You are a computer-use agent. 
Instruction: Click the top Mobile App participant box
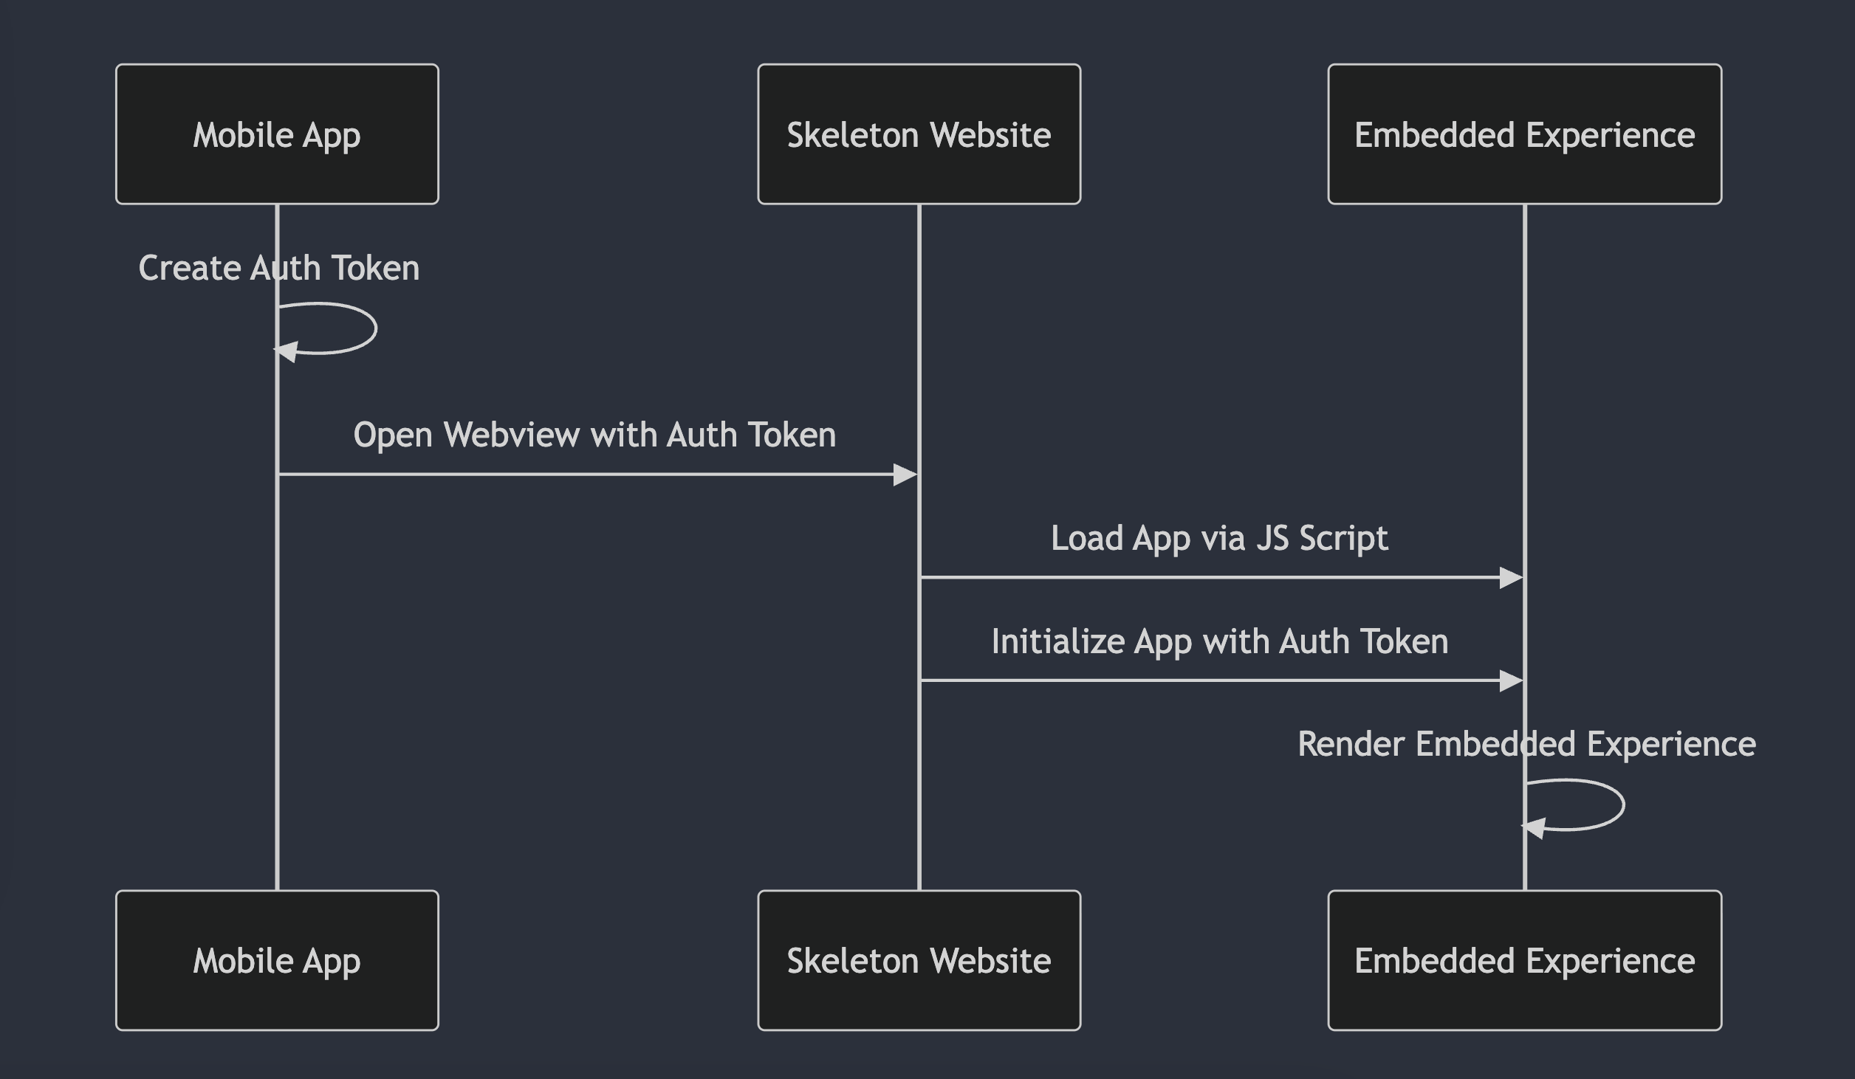click(277, 134)
